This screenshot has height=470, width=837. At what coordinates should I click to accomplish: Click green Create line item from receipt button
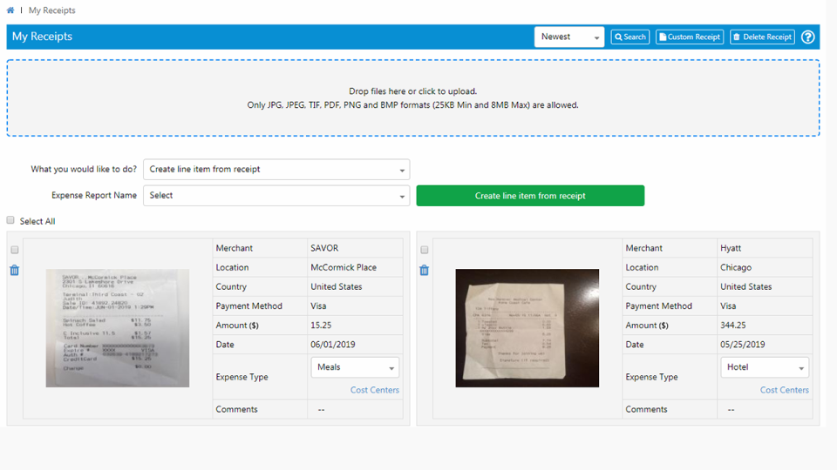(x=530, y=196)
